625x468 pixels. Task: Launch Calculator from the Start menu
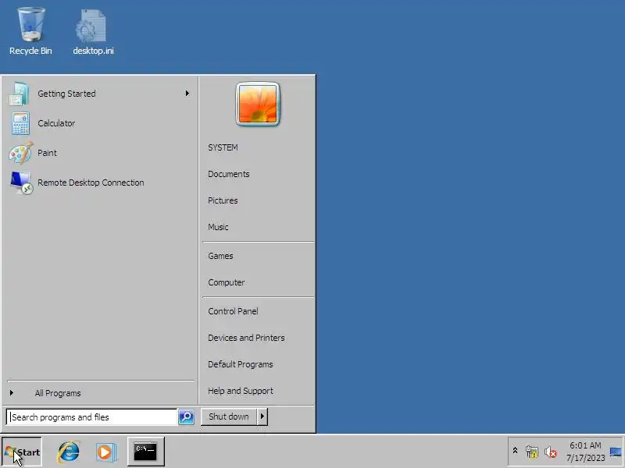pyautogui.click(x=99, y=123)
